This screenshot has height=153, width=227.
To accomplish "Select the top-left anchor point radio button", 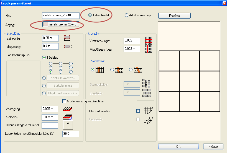I will tap(50, 63).
